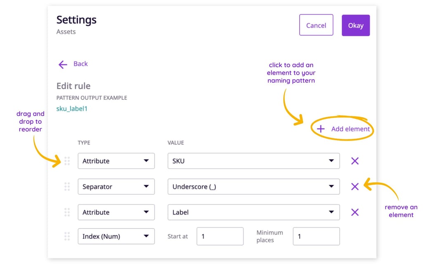Open the SKU value dropdown
Image resolution: width=426 pixels, height=266 pixels.
[x=253, y=161]
